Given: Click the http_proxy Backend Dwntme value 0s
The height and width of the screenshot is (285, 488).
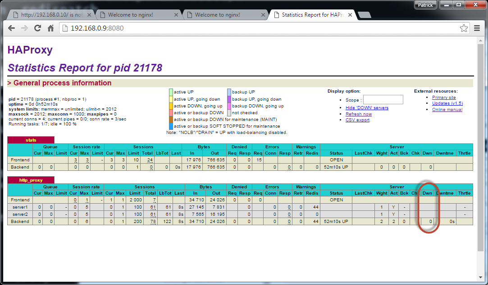Looking at the screenshot, I should (x=452, y=222).
